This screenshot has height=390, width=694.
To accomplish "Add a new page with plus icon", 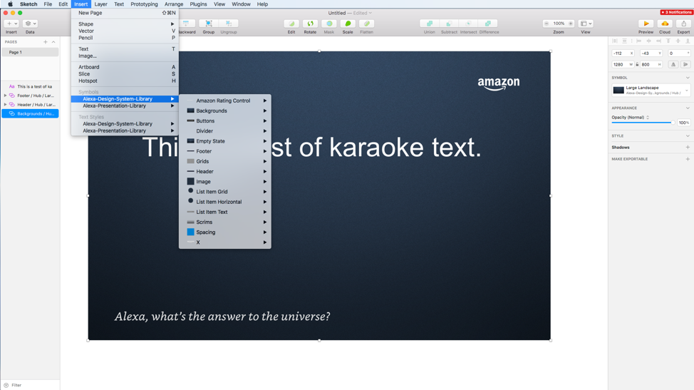I will (45, 41).
